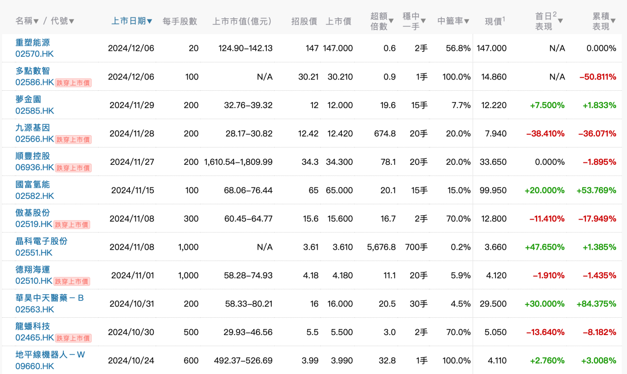Click 跌穿上市價 tag beside 02519.HK
This screenshot has width=627, height=374.
click(72, 224)
